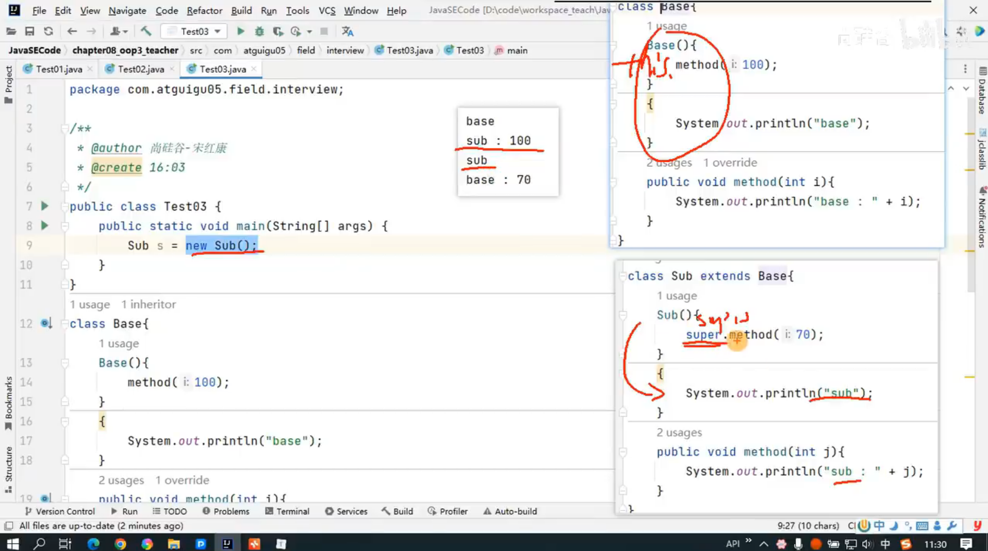Collapse the main method fold at line 8
Viewport: 988px width, 551px height.
click(x=65, y=226)
